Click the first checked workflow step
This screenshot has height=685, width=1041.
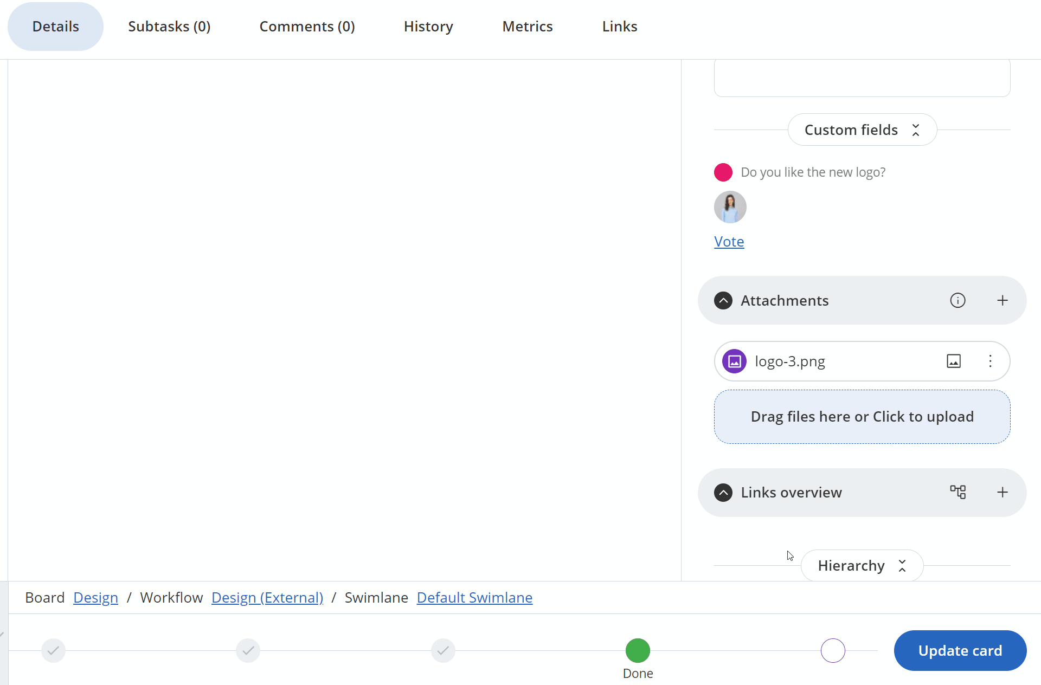pyautogui.click(x=53, y=650)
